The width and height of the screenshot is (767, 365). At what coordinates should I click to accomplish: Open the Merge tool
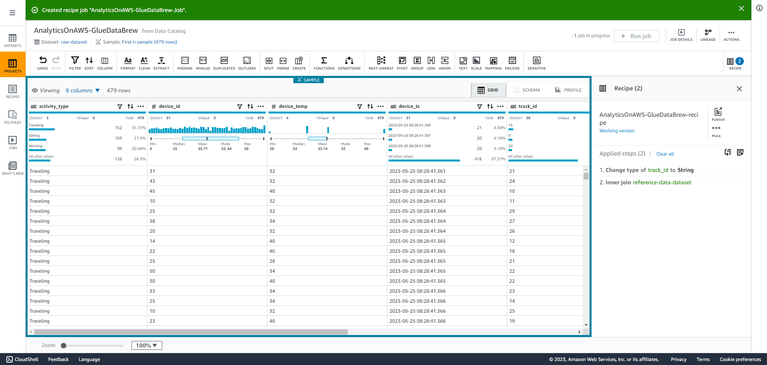click(283, 63)
